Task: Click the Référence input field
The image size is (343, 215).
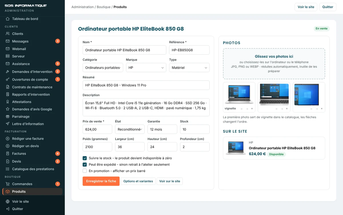Action: click(x=189, y=50)
